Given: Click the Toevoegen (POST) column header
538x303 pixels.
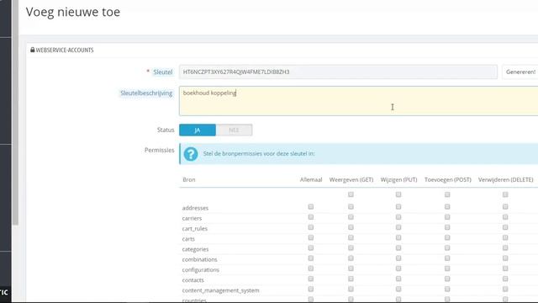Looking at the screenshot, I should 448,179.
